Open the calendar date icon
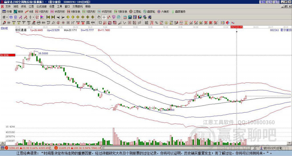Viewport: 292px width, 156px height. (x=125, y=17)
